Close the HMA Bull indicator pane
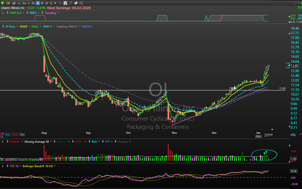This screenshot has width=302, height=189. point(2,13)
